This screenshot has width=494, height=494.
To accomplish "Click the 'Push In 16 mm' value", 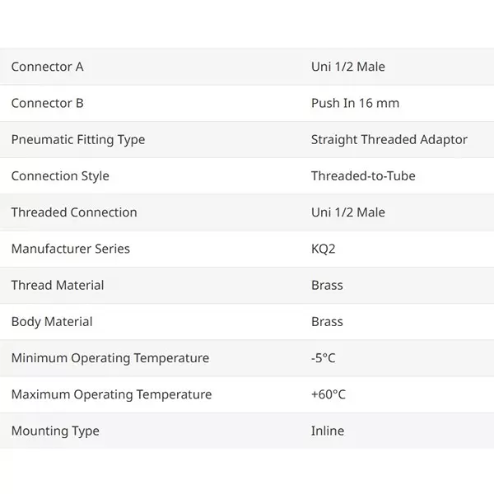I will 355,103.
